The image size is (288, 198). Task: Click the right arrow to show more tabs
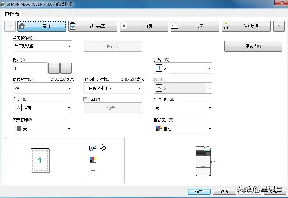(x=279, y=26)
